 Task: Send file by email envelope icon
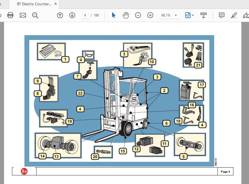23,15
